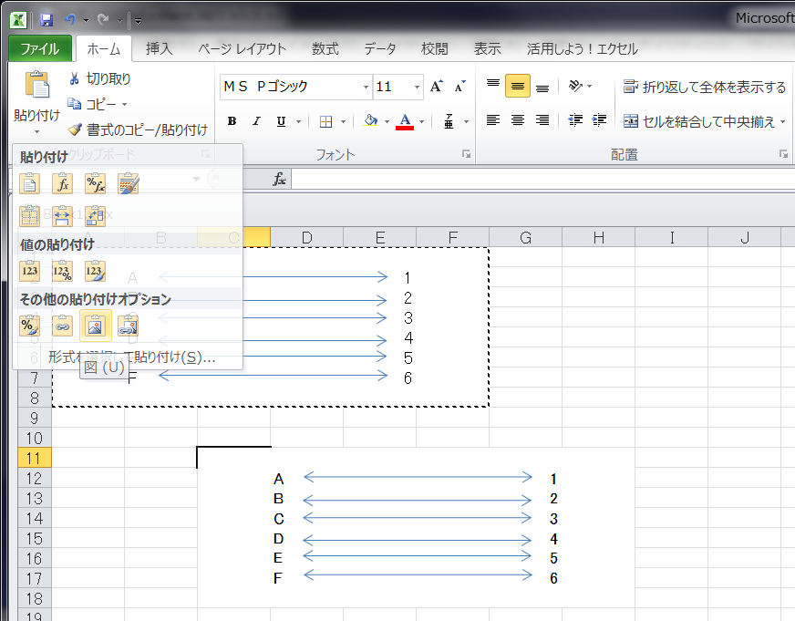Switch to the 表示 tab
Viewport: 795px width, 621px height.
(487, 49)
